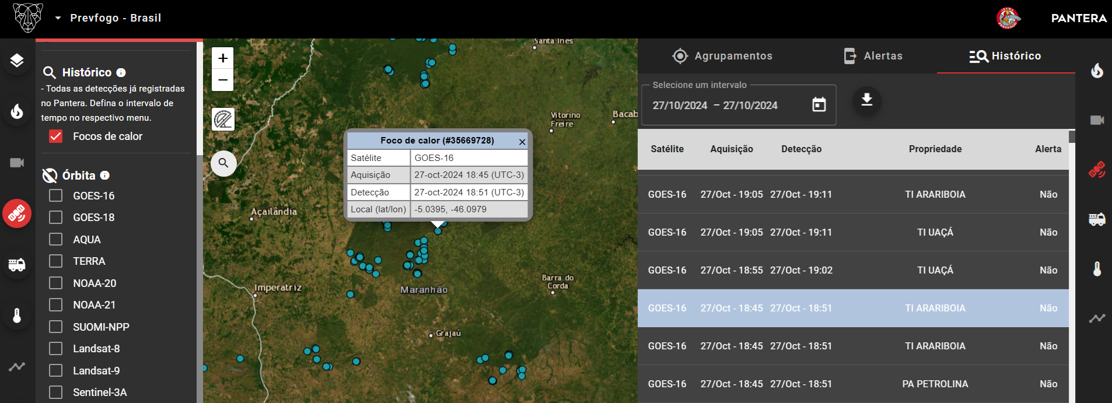Enable the GOES-18 orbit checkbox
Screen dimensions: 1112x403
pyautogui.click(x=56, y=218)
